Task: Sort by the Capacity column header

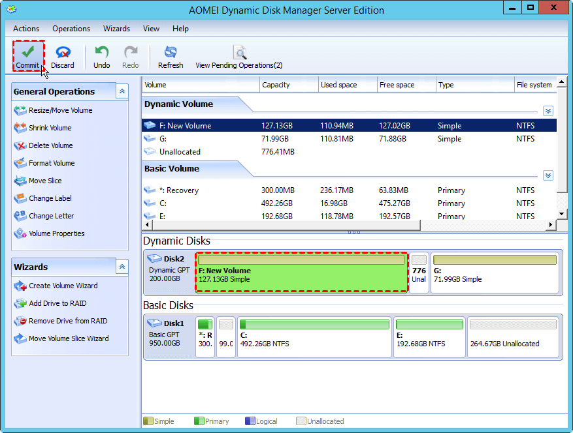Action: click(x=288, y=85)
